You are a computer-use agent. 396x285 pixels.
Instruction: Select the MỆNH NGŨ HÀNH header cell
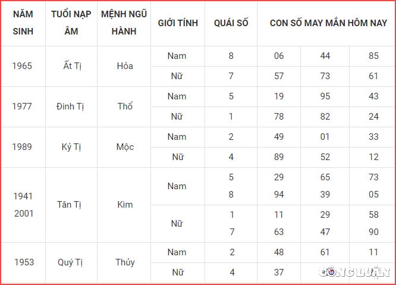[x=124, y=23]
